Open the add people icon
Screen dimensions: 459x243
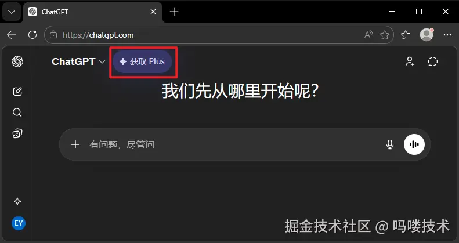pos(410,61)
